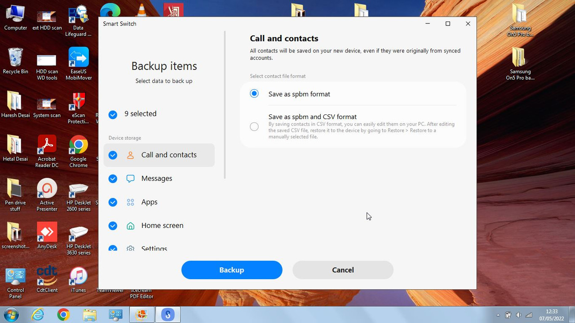Select Save as spbm and CSV radio
The height and width of the screenshot is (323, 575).
click(x=254, y=127)
